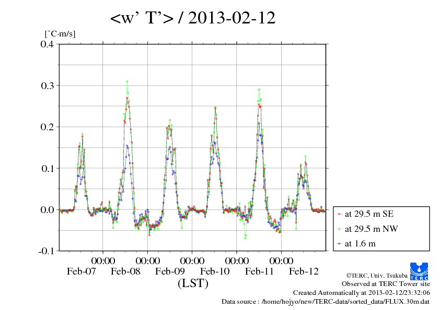Click the Feb-07 date label
The height and width of the screenshot is (310, 440).
pos(81,271)
